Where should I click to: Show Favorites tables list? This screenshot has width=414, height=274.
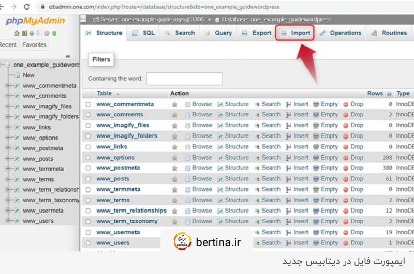point(34,45)
